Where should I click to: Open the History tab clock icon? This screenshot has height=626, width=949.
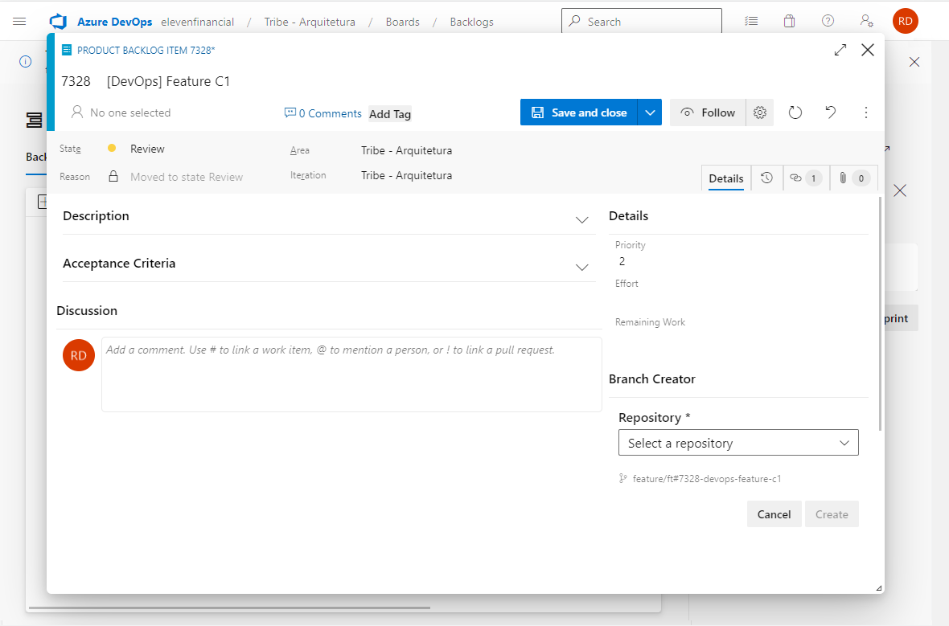(766, 178)
